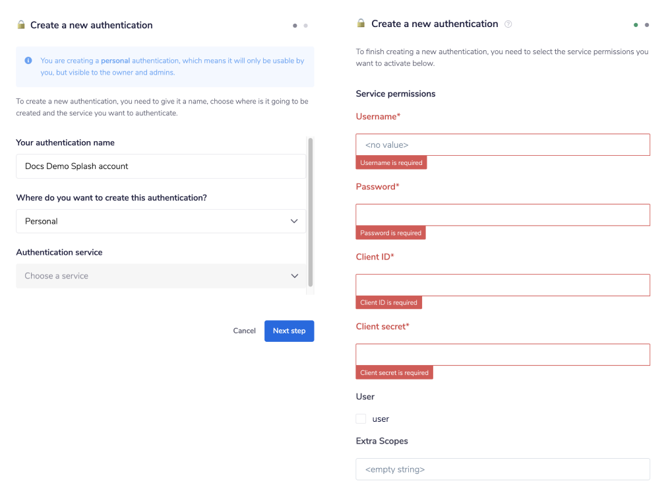Click the help question mark icon
The height and width of the screenshot is (499, 670).
click(x=508, y=24)
